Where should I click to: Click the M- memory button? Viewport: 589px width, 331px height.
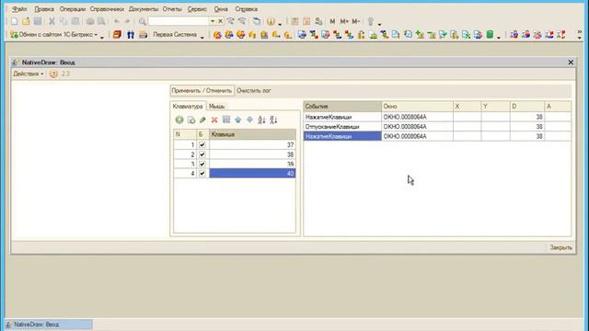[x=356, y=21]
